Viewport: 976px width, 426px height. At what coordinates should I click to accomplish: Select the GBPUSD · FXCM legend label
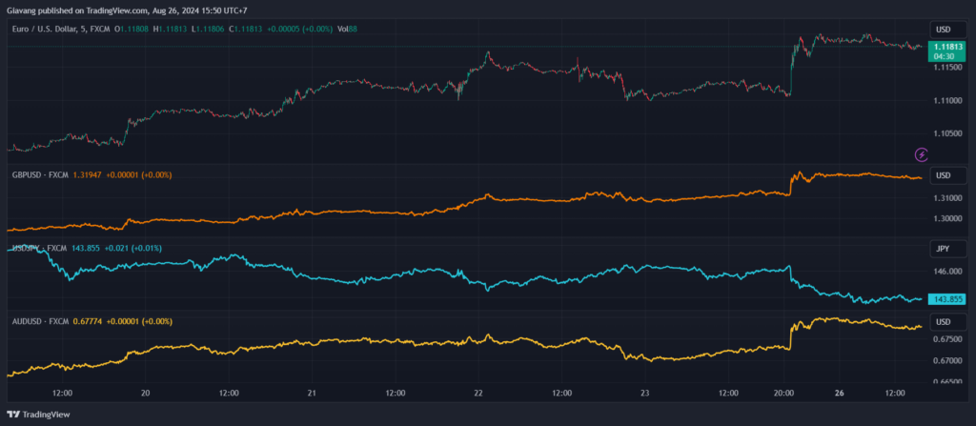tap(38, 175)
